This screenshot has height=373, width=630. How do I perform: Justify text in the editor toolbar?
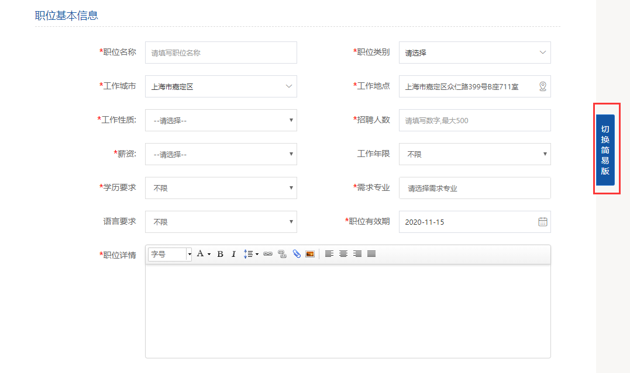click(x=371, y=254)
